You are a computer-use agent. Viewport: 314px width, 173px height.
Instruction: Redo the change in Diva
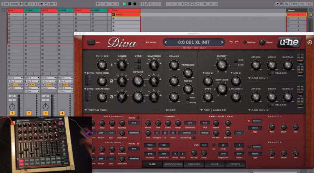pyautogui.click(x=237, y=42)
